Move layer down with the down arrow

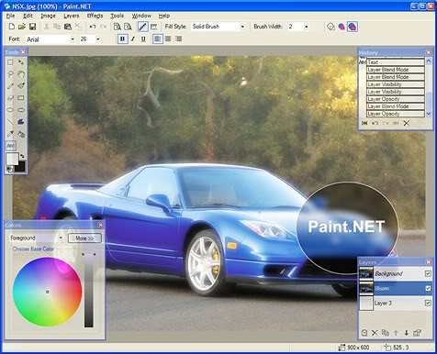(x=407, y=333)
